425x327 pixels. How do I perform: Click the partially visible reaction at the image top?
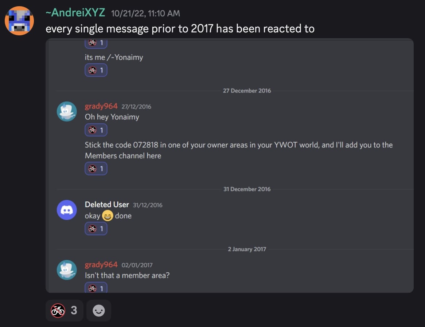click(96, 43)
